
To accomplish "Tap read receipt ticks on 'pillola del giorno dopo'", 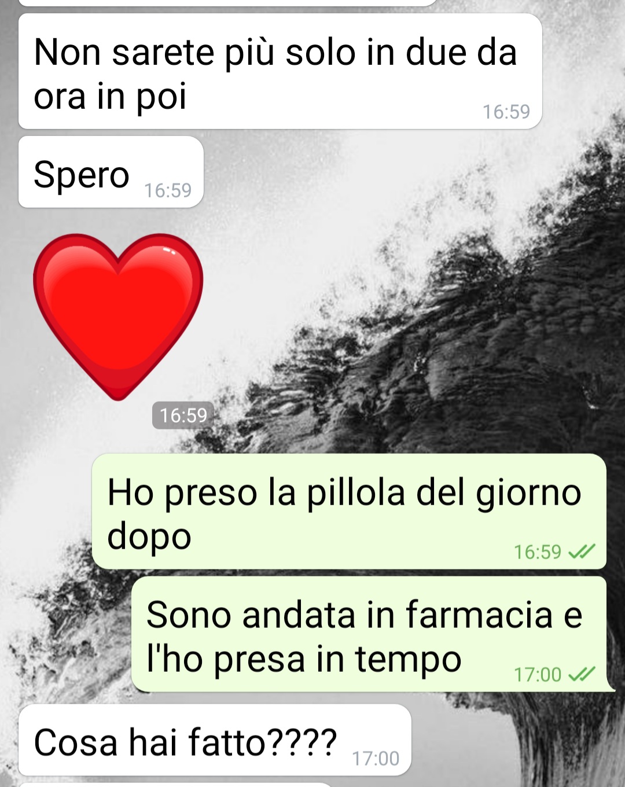I will [x=582, y=552].
